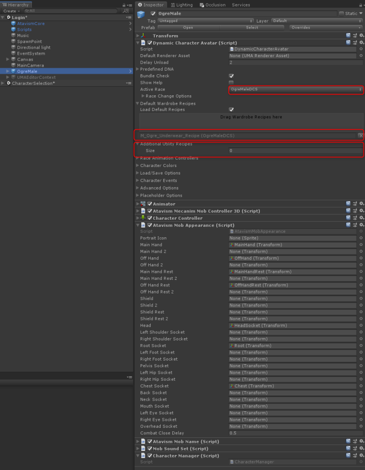The width and height of the screenshot is (365, 470).
Task: Click the object picker circle for Portrait Icon
Action: point(361,238)
